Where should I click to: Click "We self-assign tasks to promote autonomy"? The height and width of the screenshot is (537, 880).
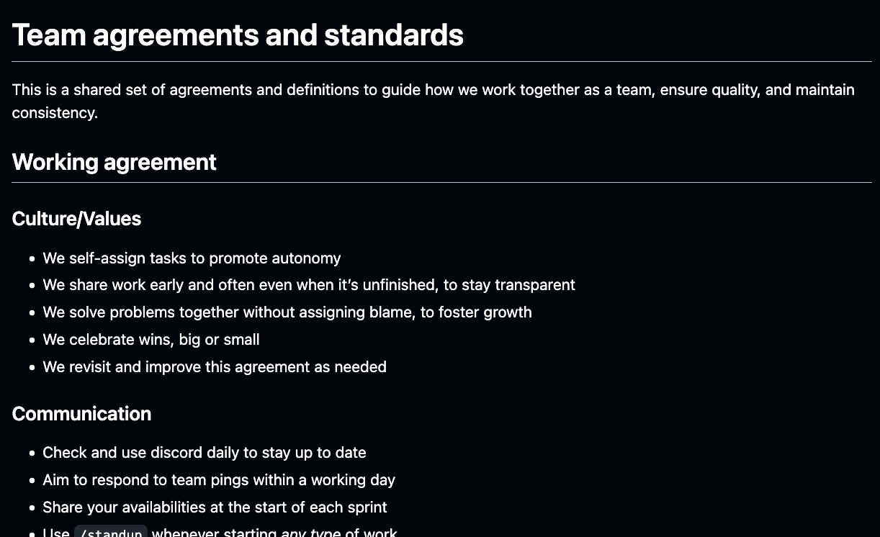192,258
